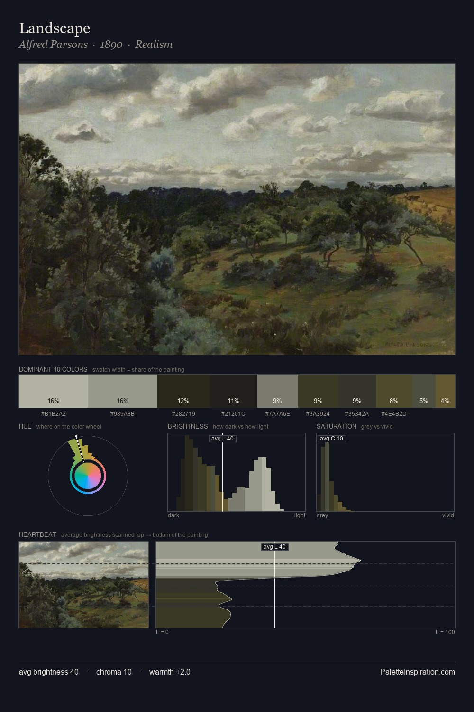Choose the olive 9% swatch #3A3924

[x=319, y=391]
